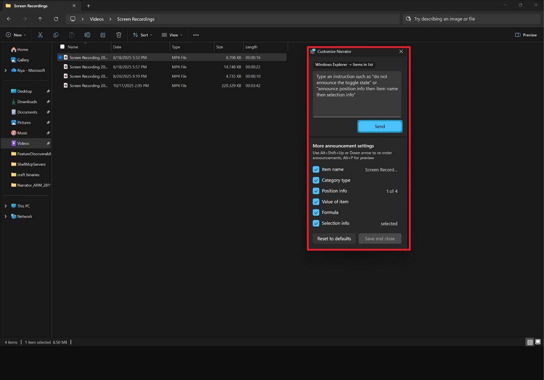The image size is (544, 380).
Task: Toggle the Category type checkbox off
Action: pyautogui.click(x=316, y=180)
